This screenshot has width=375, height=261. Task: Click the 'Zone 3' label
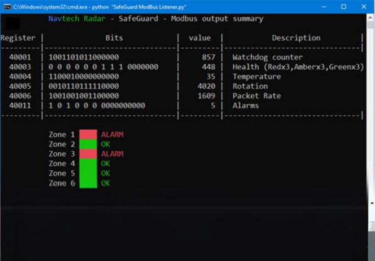point(62,154)
